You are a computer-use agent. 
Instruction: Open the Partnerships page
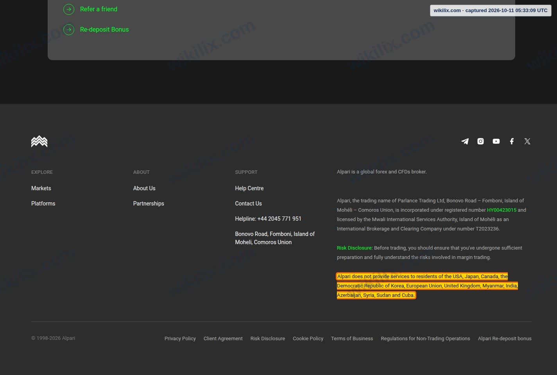pyautogui.click(x=149, y=204)
